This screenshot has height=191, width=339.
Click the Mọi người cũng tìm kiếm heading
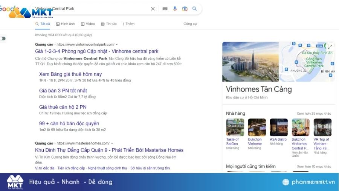click(x=250, y=166)
